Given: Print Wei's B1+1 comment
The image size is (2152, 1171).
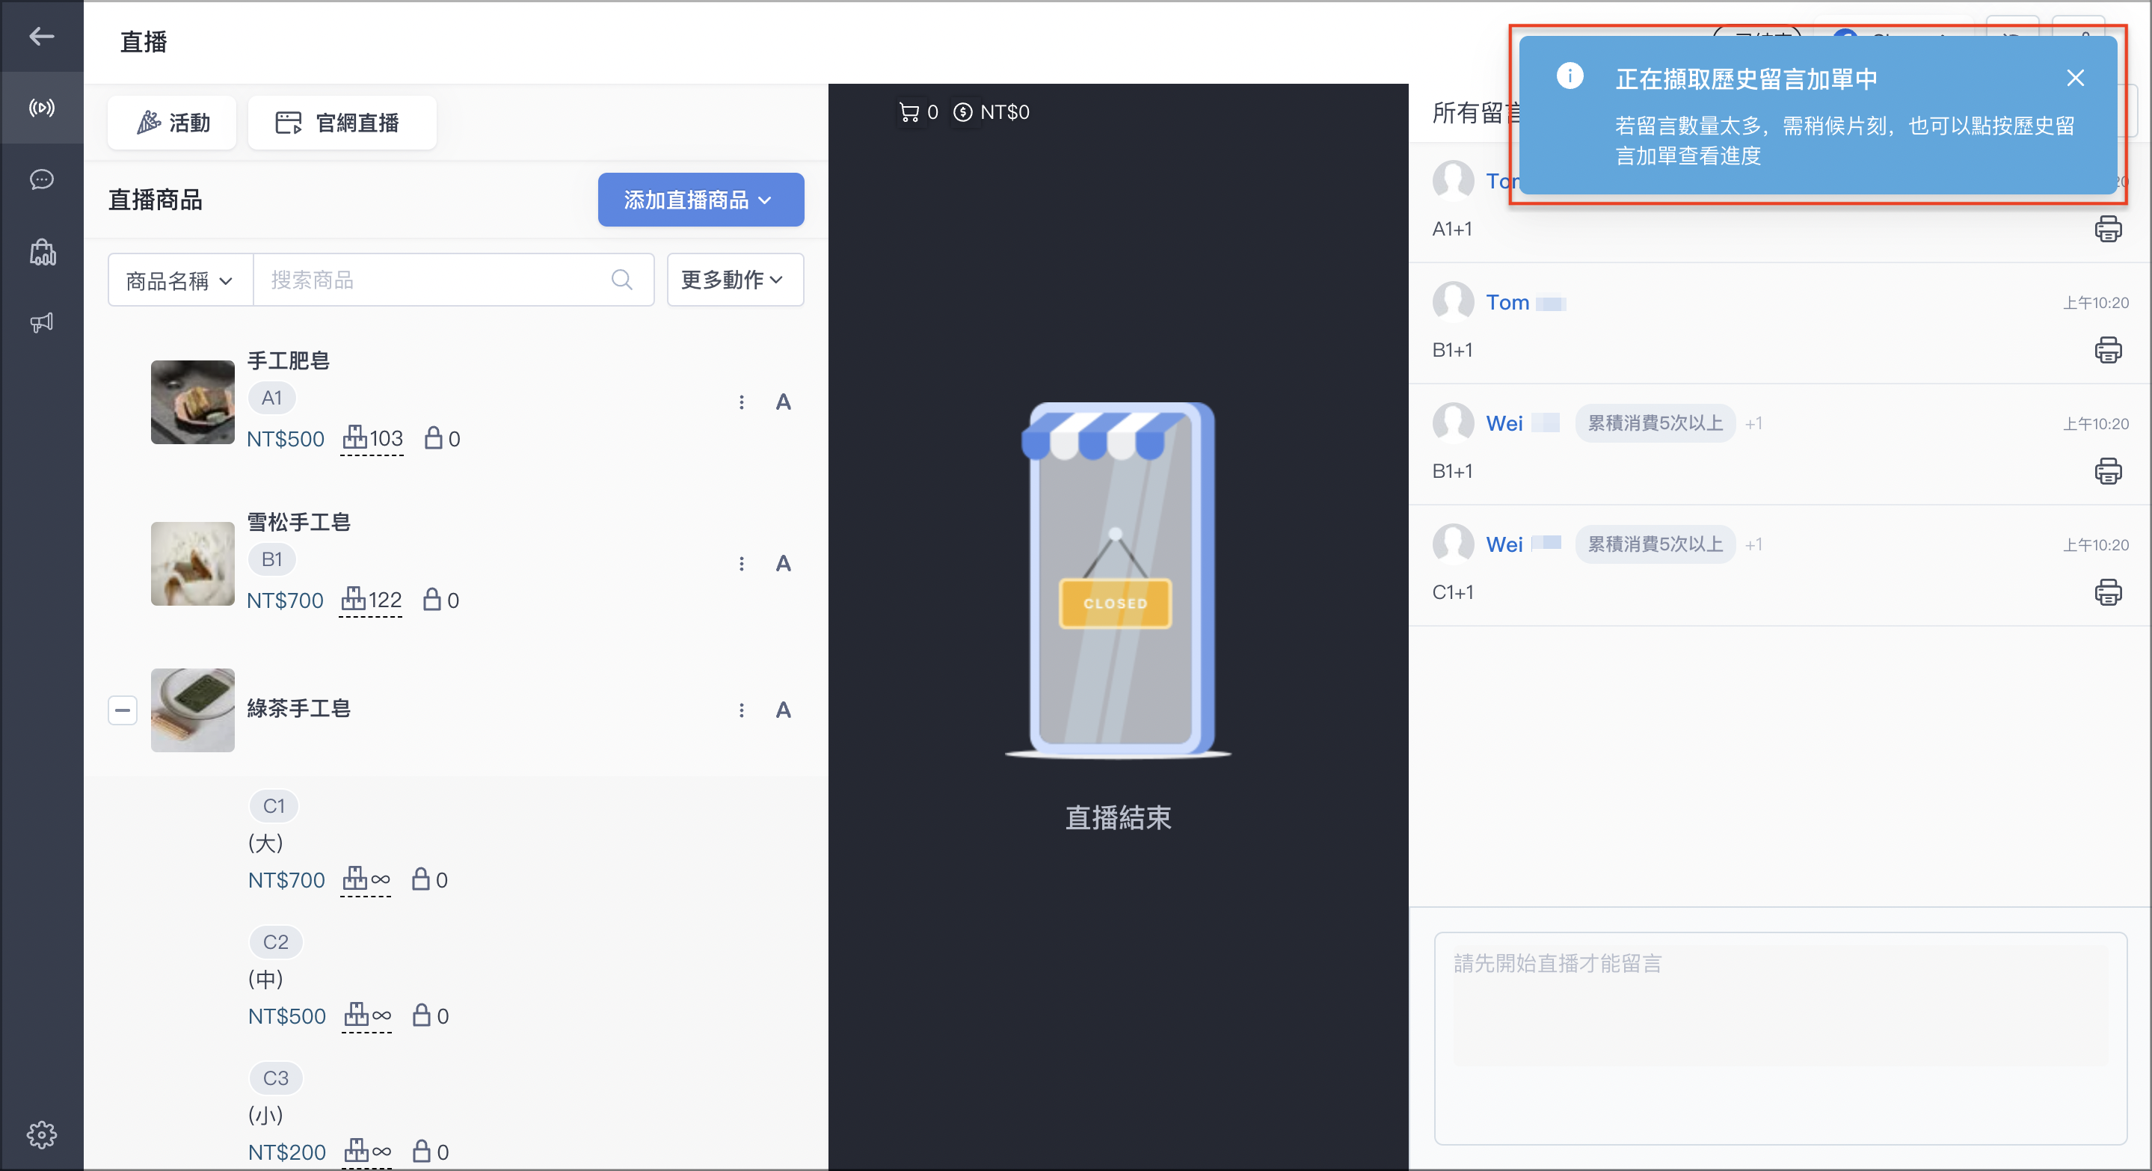Looking at the screenshot, I should coord(2108,471).
